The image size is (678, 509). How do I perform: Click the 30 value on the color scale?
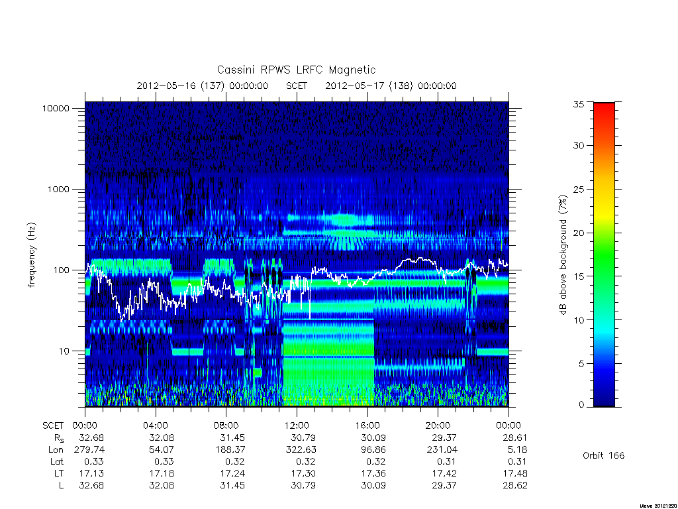[579, 146]
